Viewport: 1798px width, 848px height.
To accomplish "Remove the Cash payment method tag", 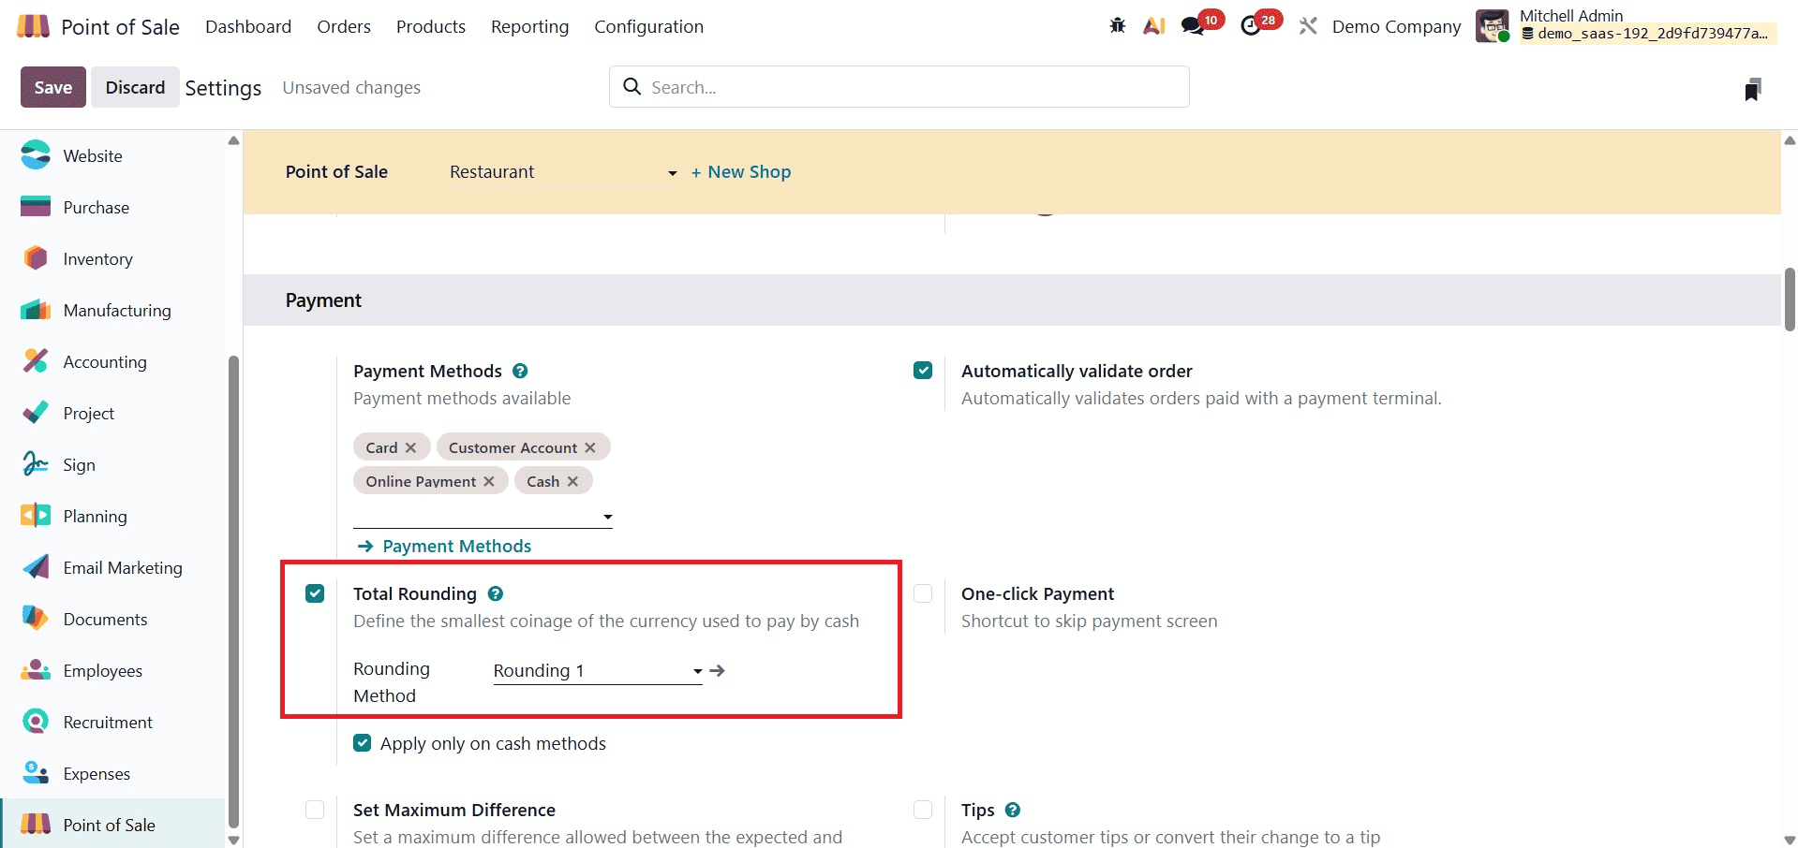I will (574, 480).
